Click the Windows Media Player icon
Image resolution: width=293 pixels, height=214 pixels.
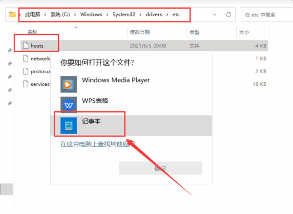click(69, 83)
